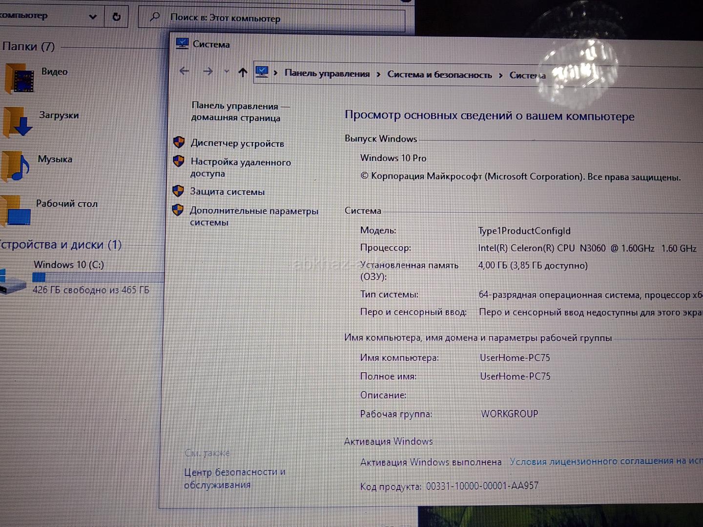Click Windows 10 Pro edition text
This screenshot has height=527, width=703.
click(x=393, y=158)
